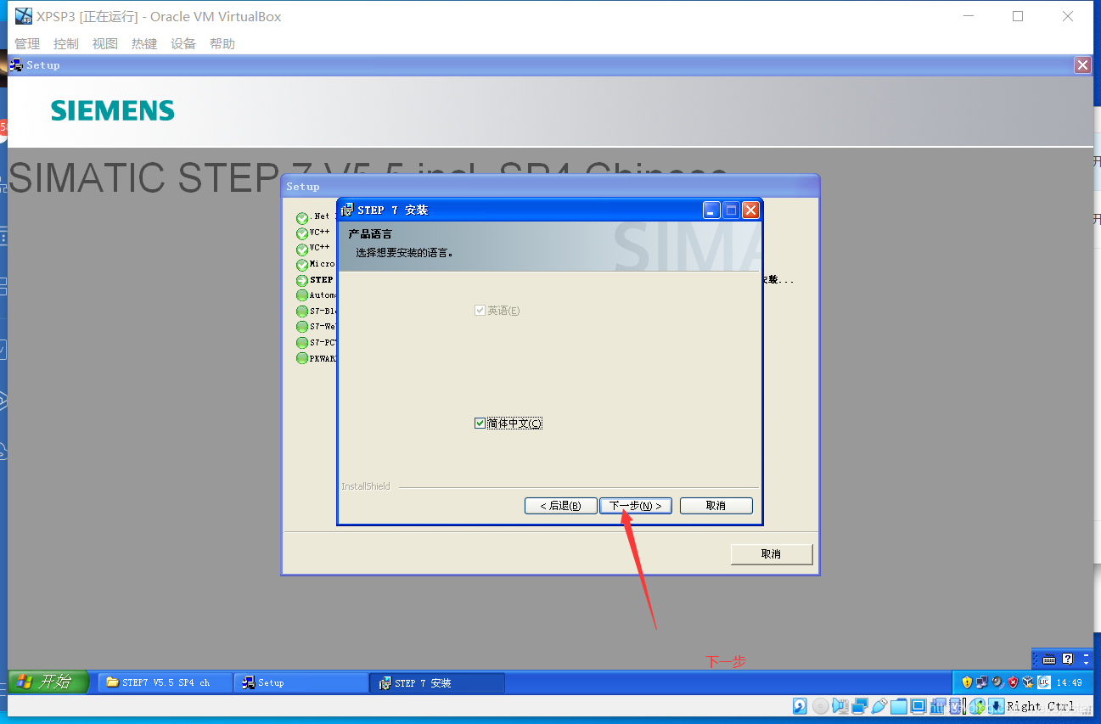The width and height of the screenshot is (1101, 724).
Task: Click the SIEMENS logo
Action: tap(113, 110)
